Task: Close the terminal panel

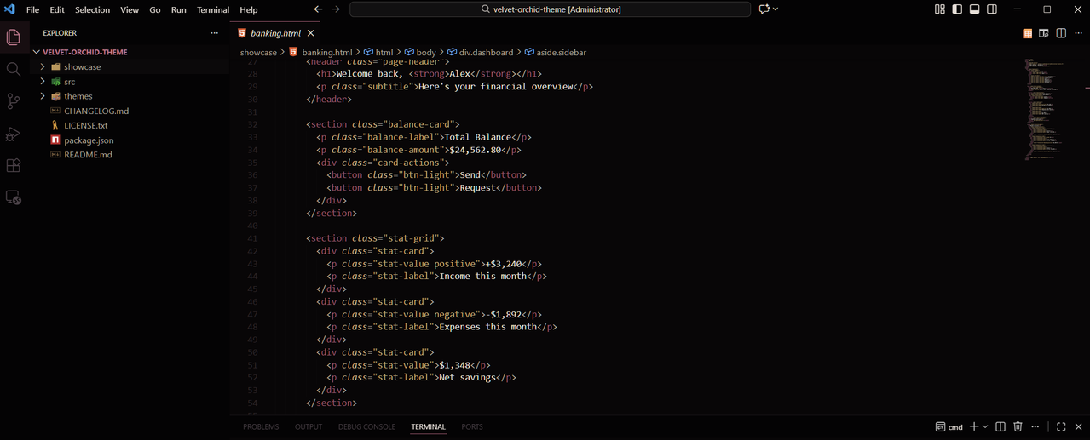Action: click(1078, 426)
